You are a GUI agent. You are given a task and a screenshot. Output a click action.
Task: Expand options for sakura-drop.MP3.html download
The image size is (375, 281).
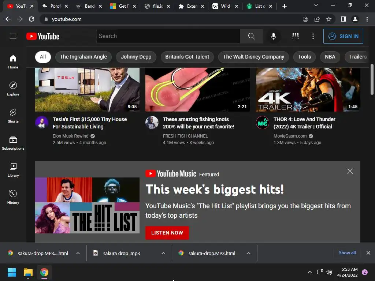pos(249,253)
